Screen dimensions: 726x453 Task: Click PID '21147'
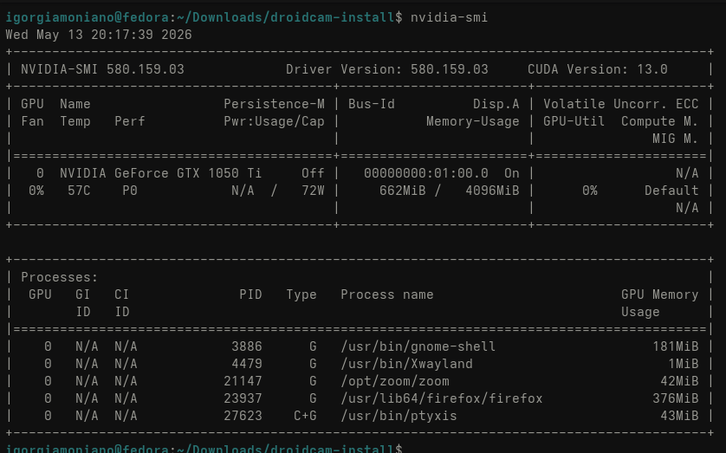click(243, 381)
